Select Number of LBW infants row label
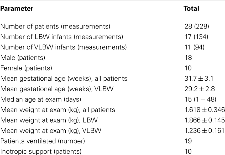Screen dimensions: 225x155 (x=62, y=37)
